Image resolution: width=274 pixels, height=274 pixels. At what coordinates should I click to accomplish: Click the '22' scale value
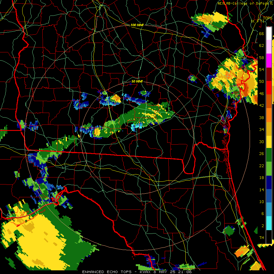[262, 166]
